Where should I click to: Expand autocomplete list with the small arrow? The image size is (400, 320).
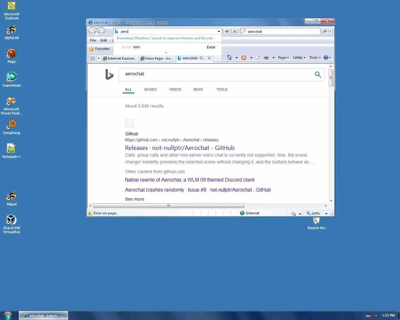166,53
